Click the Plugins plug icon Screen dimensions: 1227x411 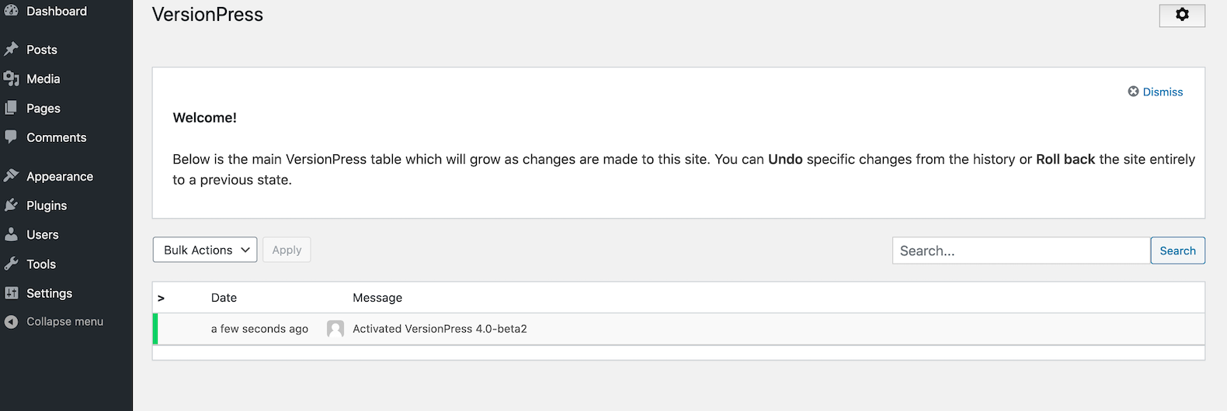pos(11,205)
